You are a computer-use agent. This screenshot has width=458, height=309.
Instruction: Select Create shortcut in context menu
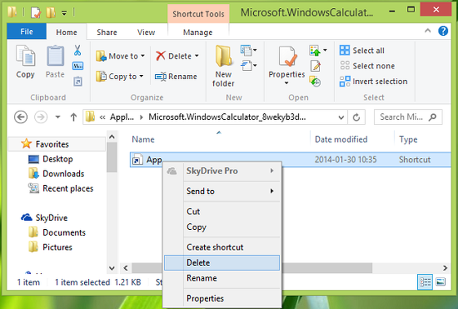[x=222, y=247]
